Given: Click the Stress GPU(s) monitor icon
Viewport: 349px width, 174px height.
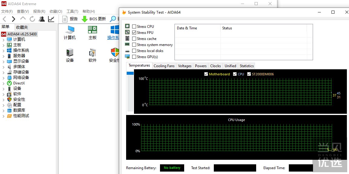Looking at the screenshot, I should [x=127, y=57].
